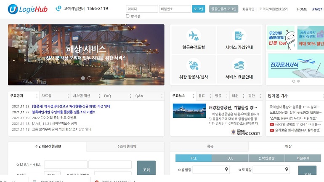Click the 도착항 map pin icon
Viewport: 324px width, 182px height.
(x=287, y=169)
